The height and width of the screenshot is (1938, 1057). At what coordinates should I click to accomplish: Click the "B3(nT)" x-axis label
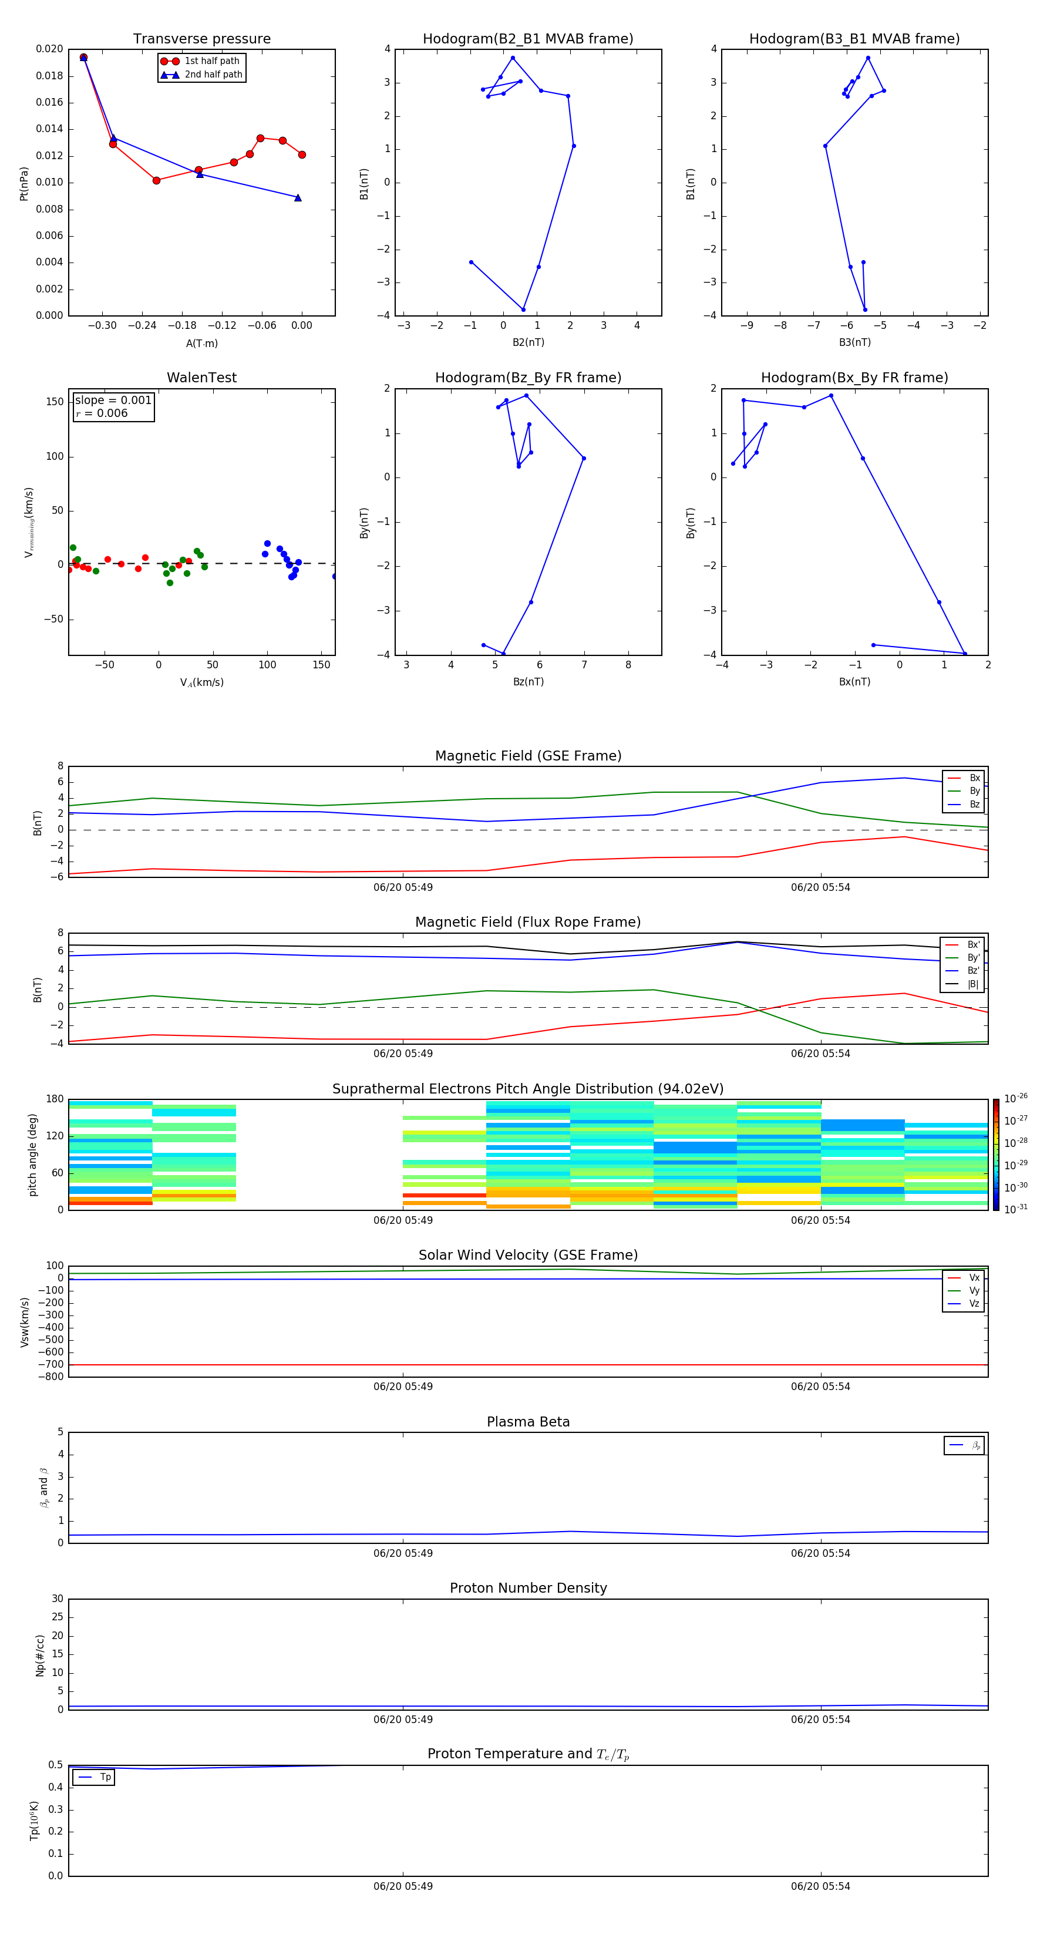(x=854, y=342)
